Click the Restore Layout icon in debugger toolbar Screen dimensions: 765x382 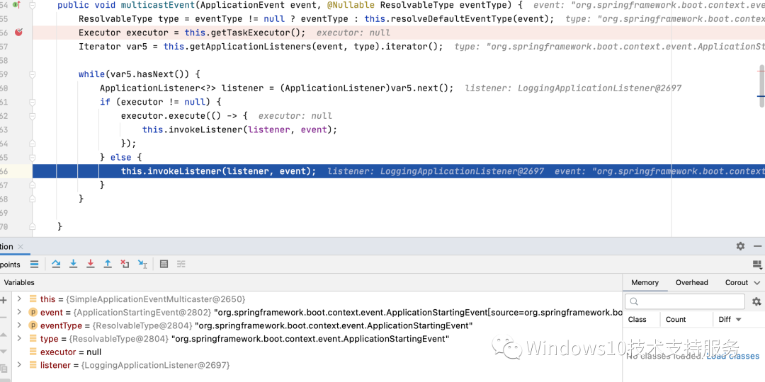point(757,264)
